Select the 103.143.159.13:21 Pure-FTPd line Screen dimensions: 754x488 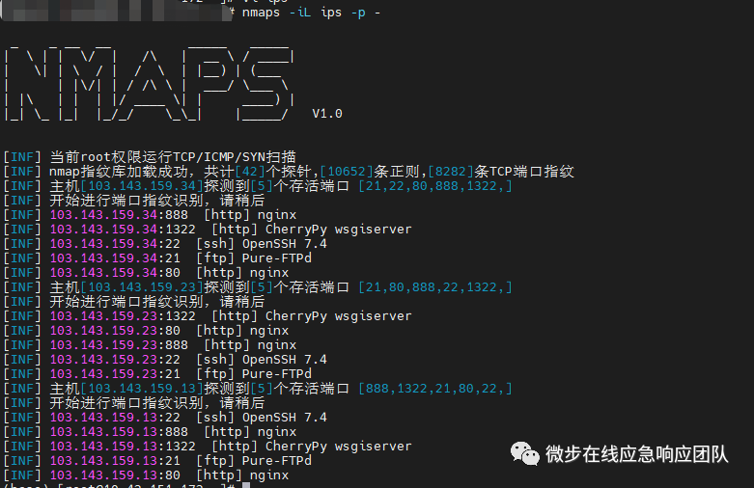tap(157, 460)
